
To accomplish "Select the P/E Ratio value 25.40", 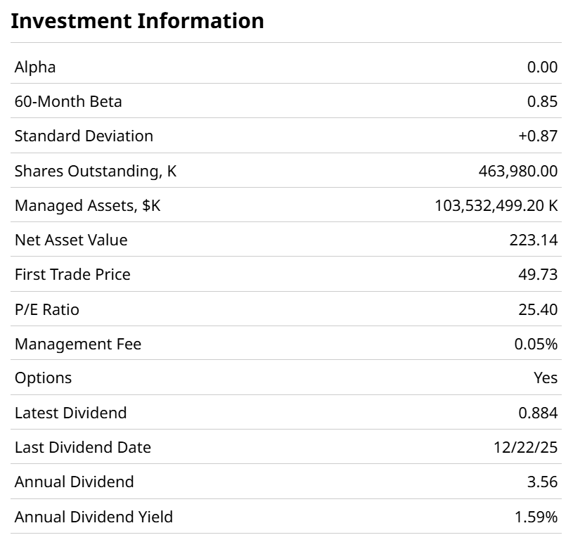I will tap(538, 309).
